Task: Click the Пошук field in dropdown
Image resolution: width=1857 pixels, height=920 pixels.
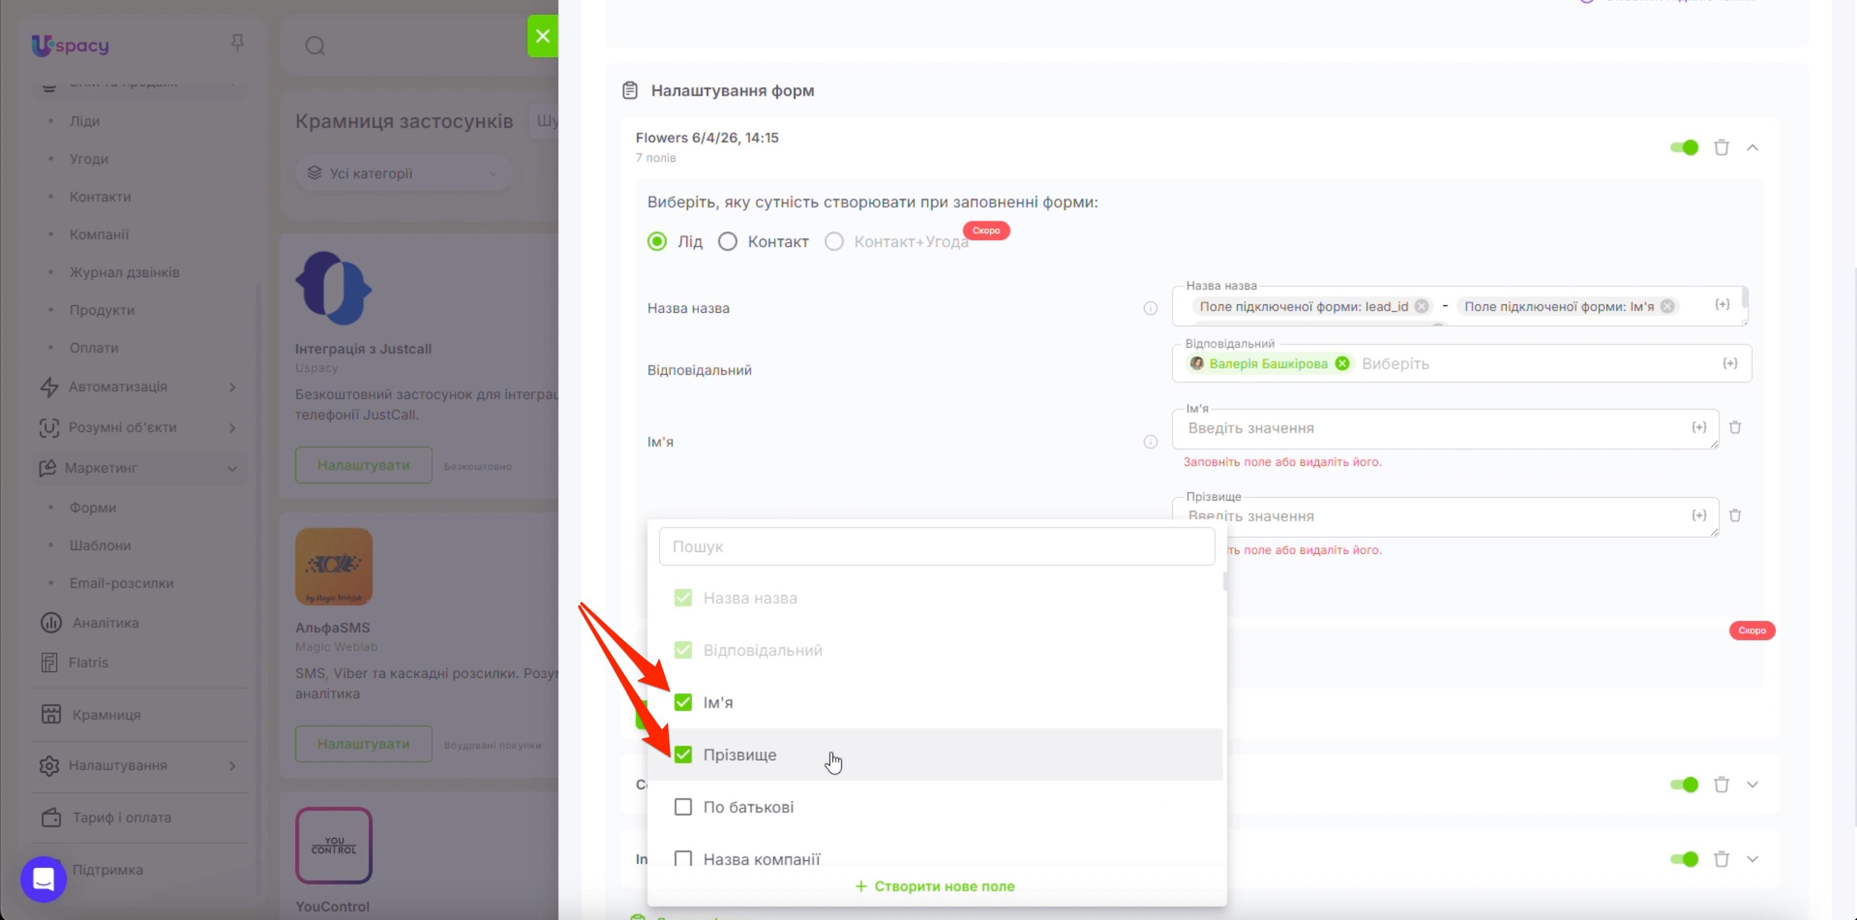Action: (x=936, y=547)
